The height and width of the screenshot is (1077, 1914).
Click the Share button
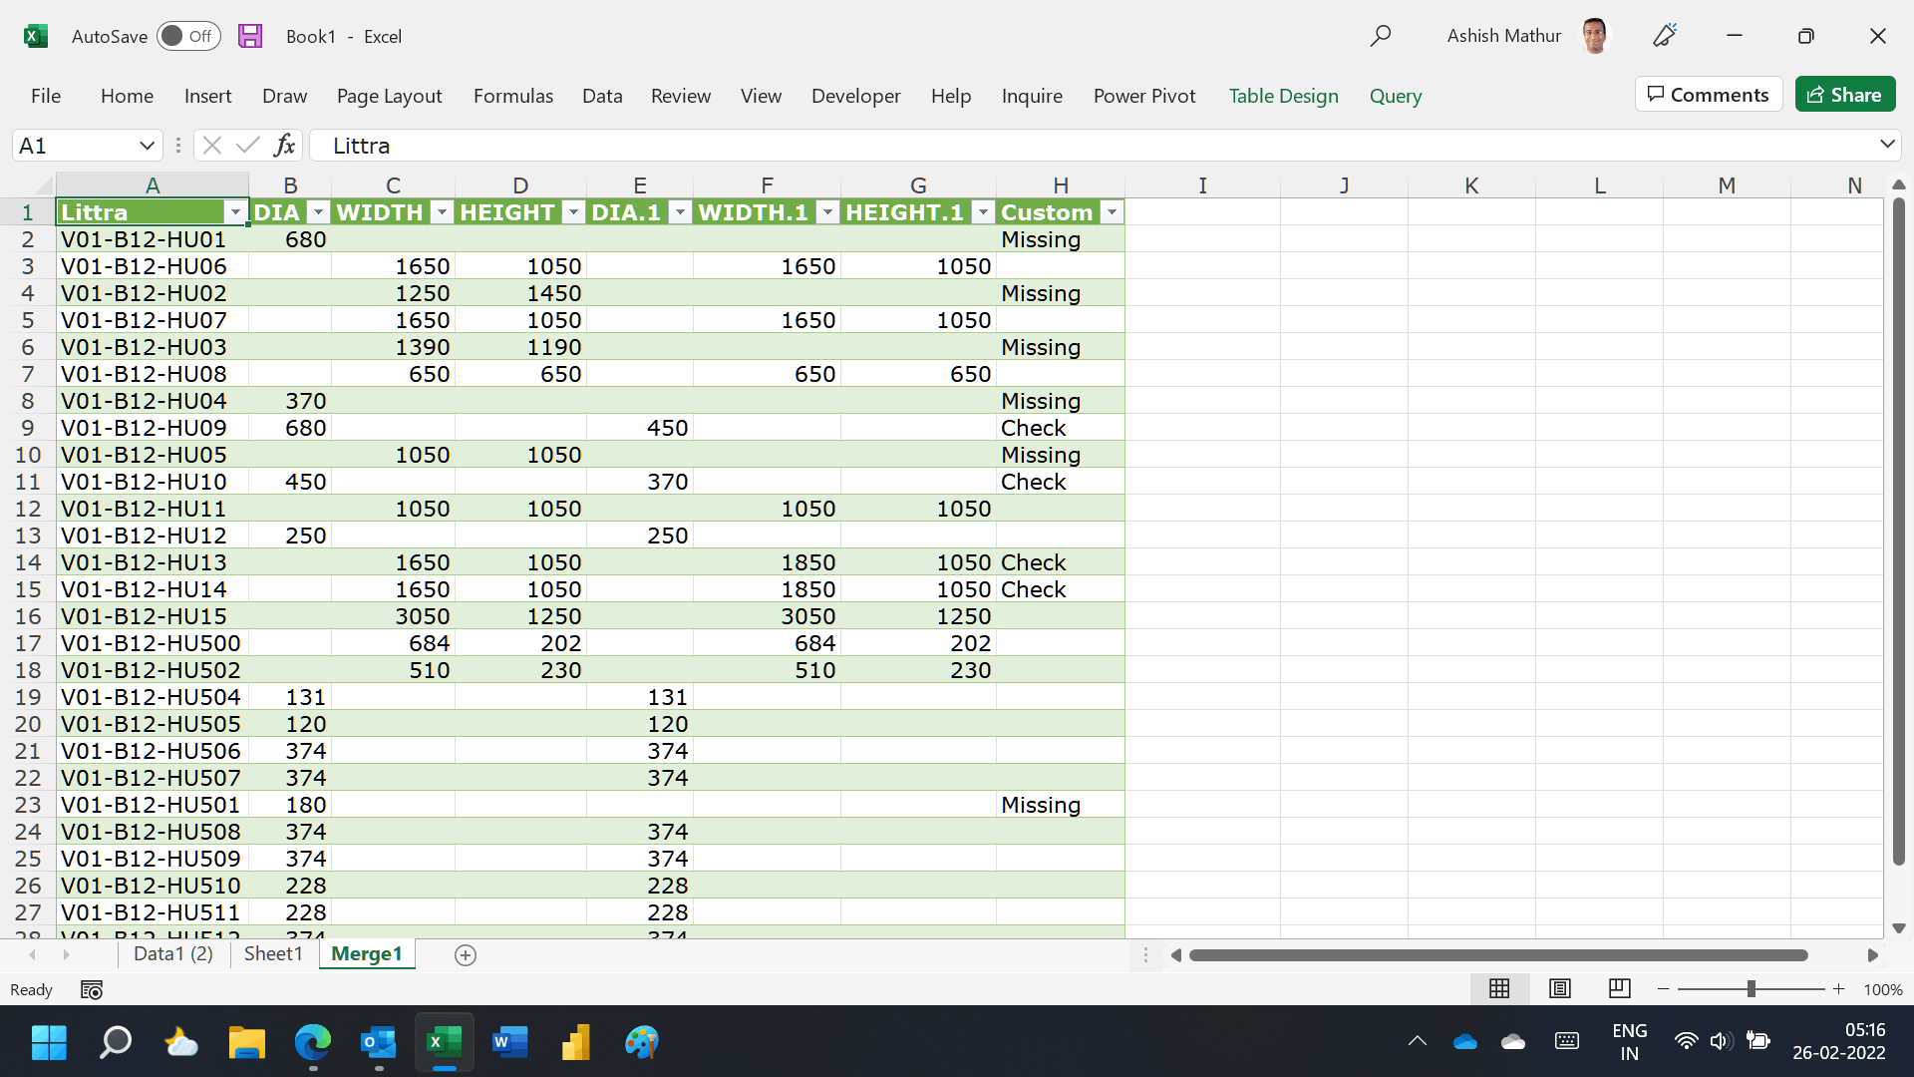point(1844,95)
